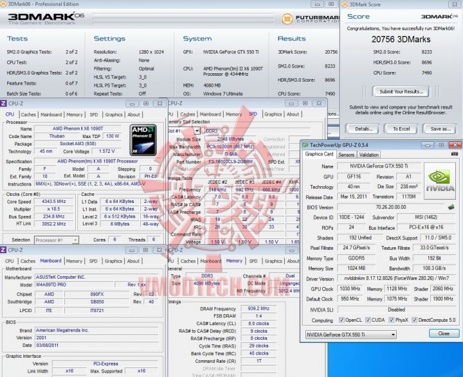Click the Close button in GPU-Z

(444, 333)
